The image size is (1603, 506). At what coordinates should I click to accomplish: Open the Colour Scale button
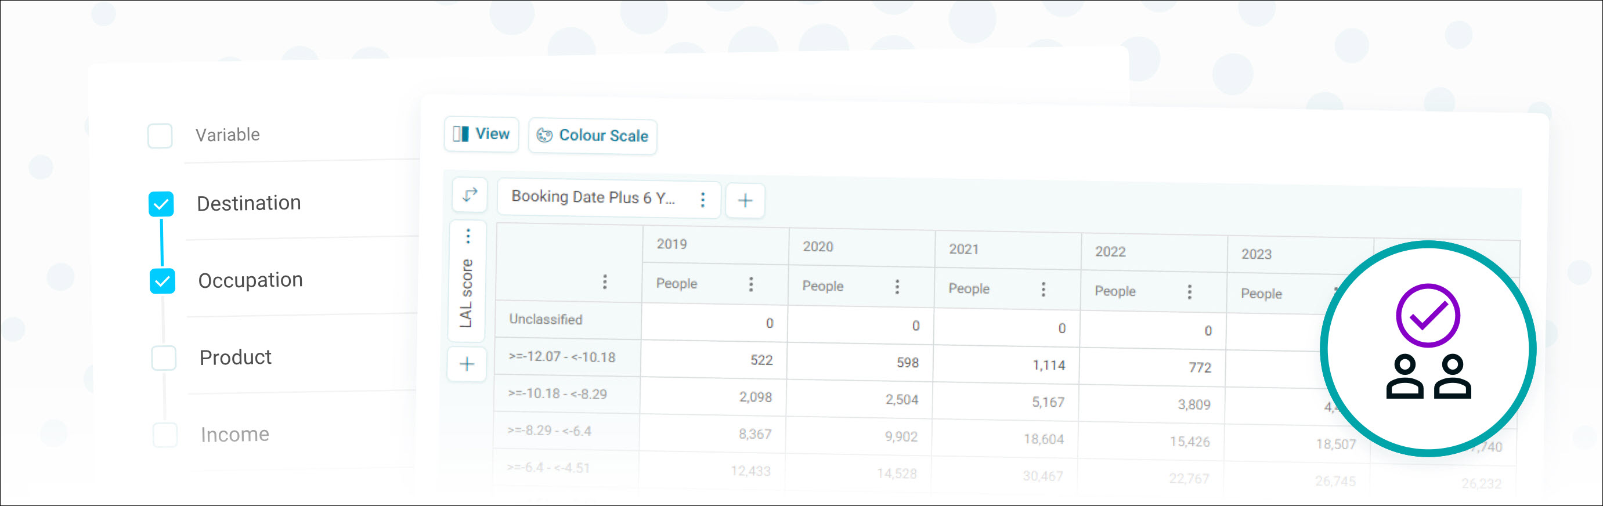593,136
